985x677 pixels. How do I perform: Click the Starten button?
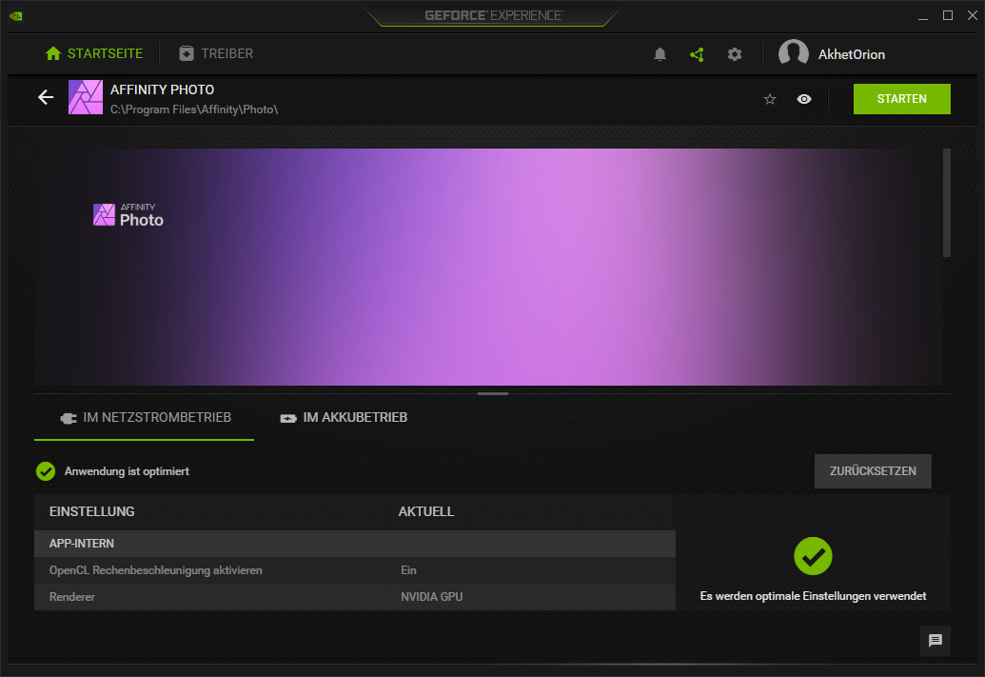point(901,99)
